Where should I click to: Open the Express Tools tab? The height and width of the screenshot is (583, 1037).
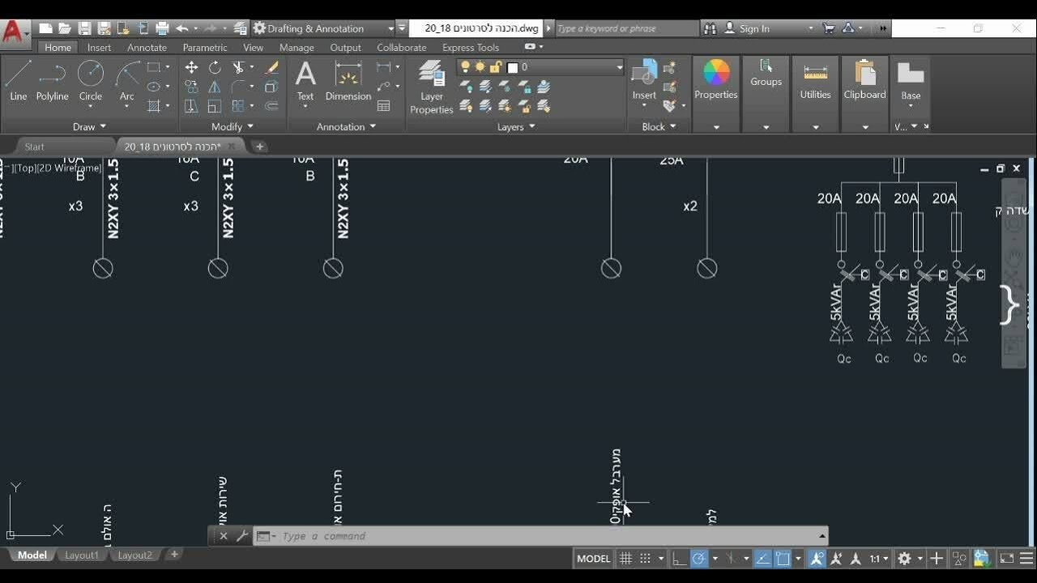click(x=471, y=48)
